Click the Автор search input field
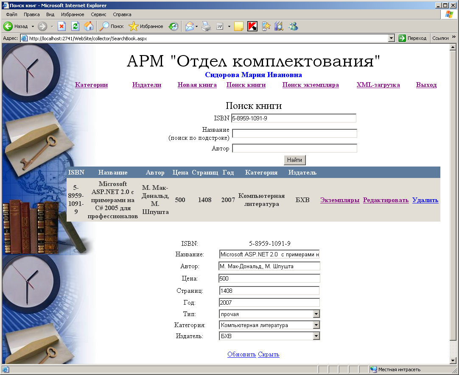The width and height of the screenshot is (459, 375). pyautogui.click(x=294, y=148)
